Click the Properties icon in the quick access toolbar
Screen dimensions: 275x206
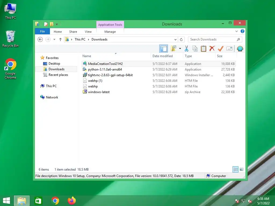coord(46,24)
